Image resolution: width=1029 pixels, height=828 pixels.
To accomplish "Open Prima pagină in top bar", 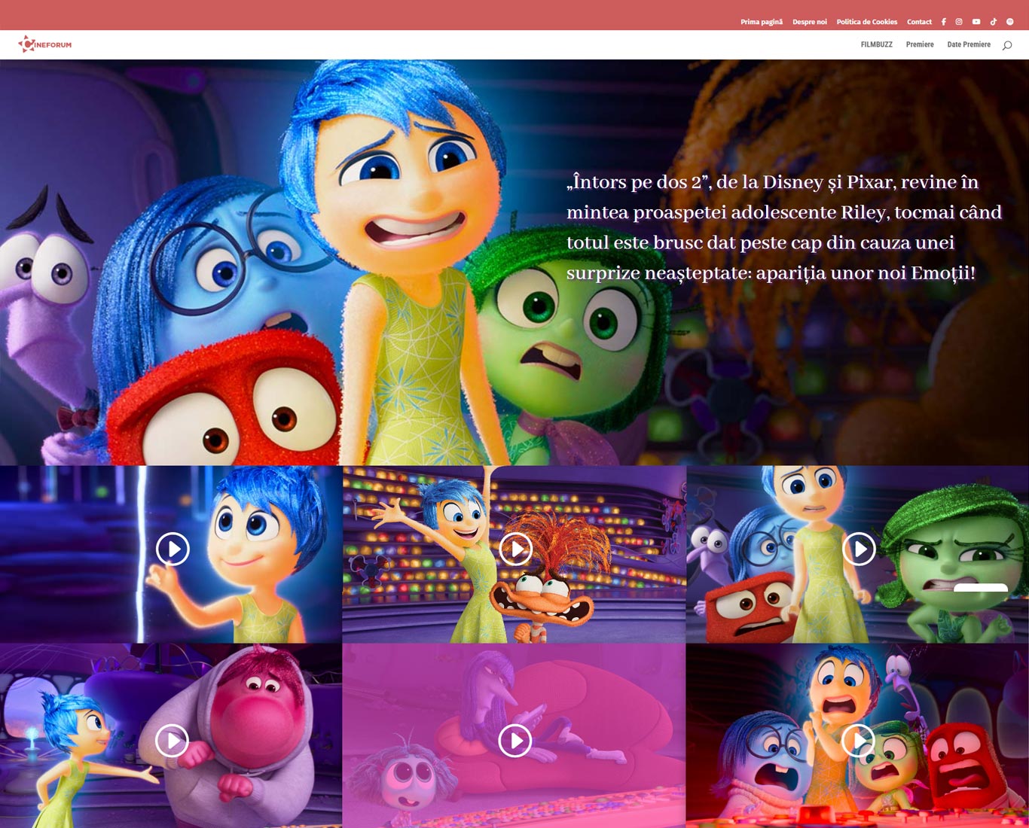I will [x=762, y=22].
